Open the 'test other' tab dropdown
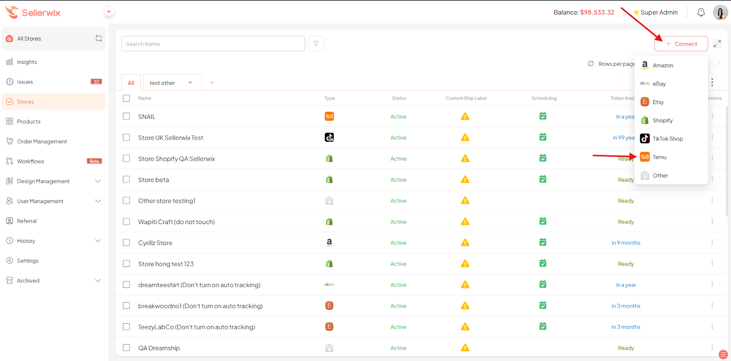Image resolution: width=731 pixels, height=361 pixels. (x=190, y=83)
